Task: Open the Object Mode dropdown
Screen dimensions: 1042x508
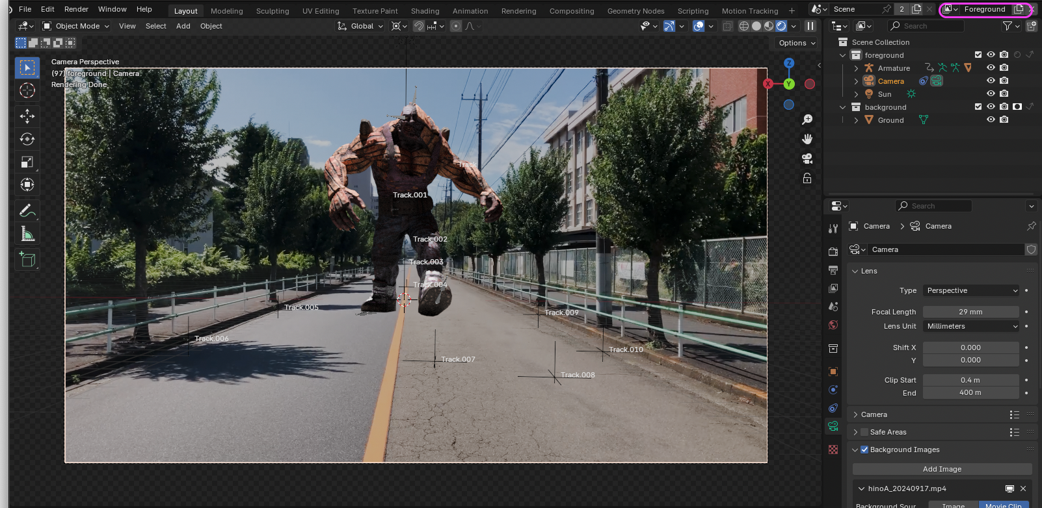Action: pos(76,26)
